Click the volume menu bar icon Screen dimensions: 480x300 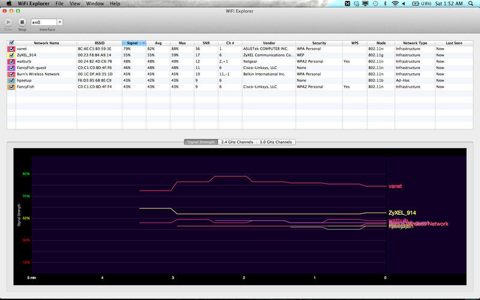click(404, 4)
